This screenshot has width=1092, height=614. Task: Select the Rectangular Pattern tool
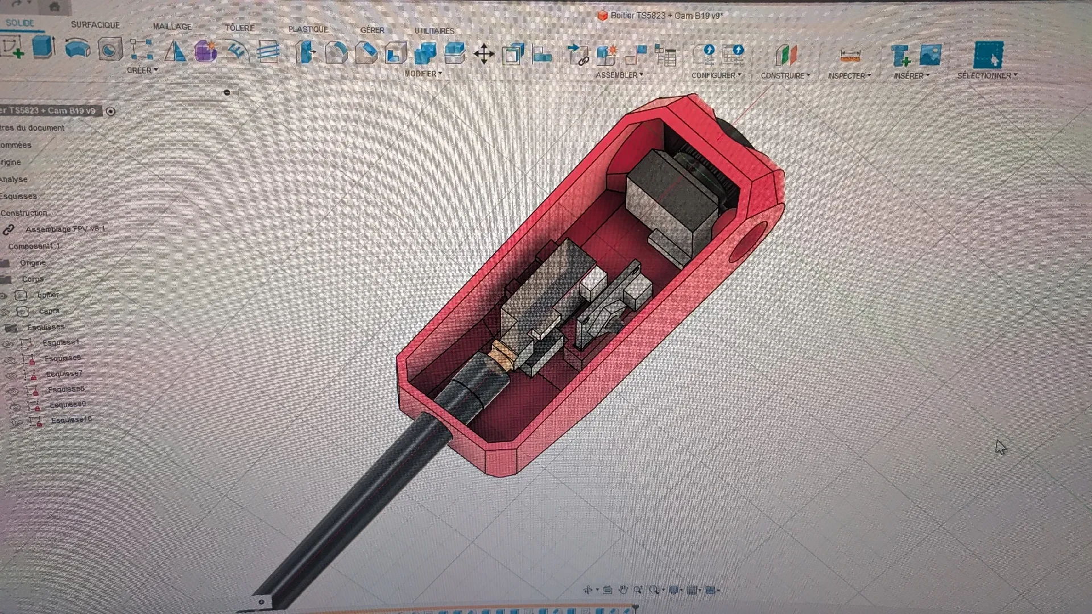click(141, 49)
